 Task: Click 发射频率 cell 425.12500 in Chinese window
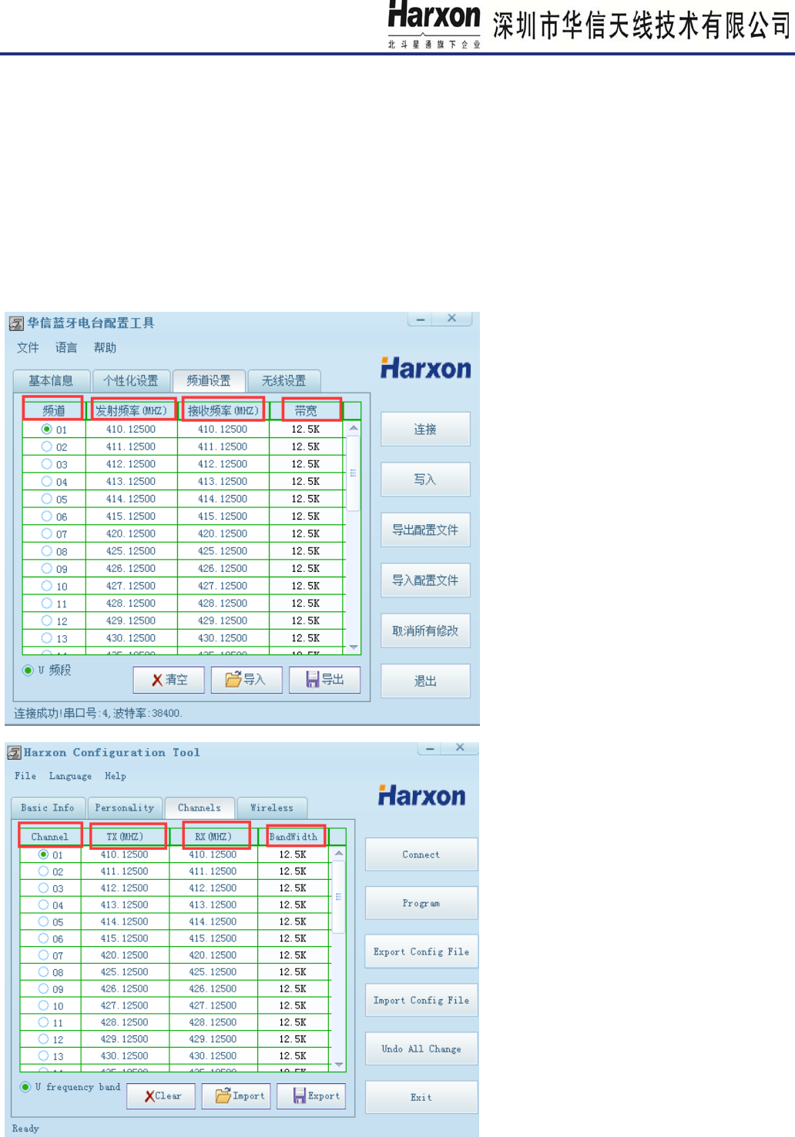click(131, 551)
